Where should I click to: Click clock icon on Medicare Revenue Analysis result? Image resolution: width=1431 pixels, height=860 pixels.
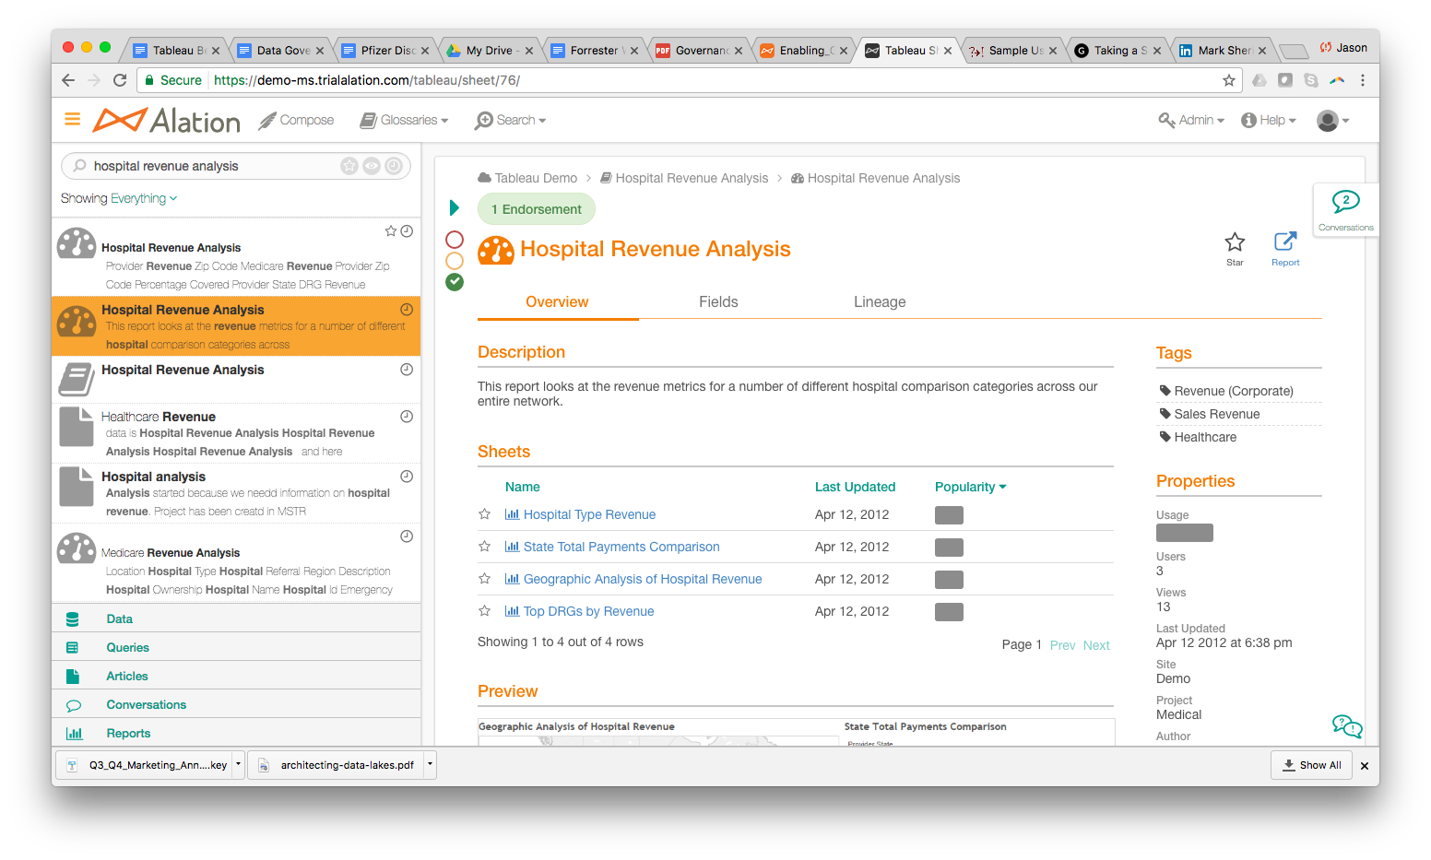point(407,536)
